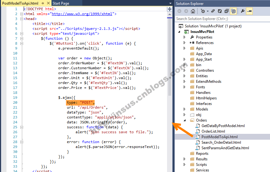Screen dimensions: 270x172
Task: Click the folder icon of App_Data
Action: (192, 54)
